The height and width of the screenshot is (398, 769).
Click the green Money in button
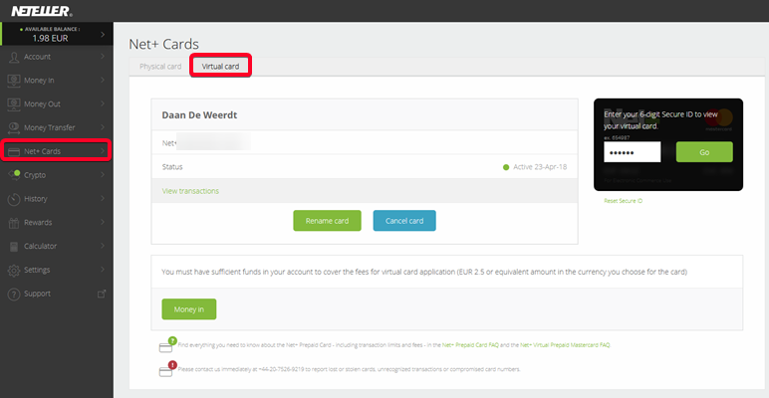click(x=189, y=309)
